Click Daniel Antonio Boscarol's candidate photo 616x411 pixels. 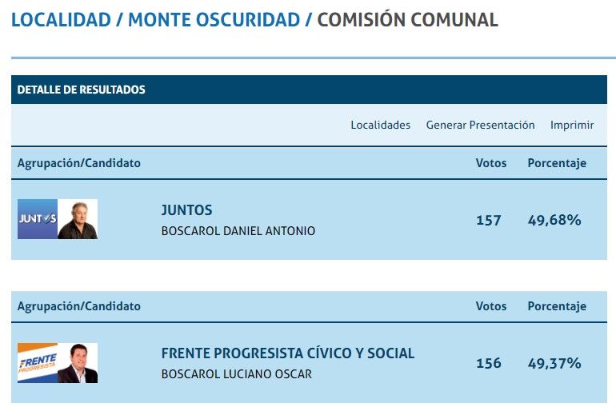78,219
